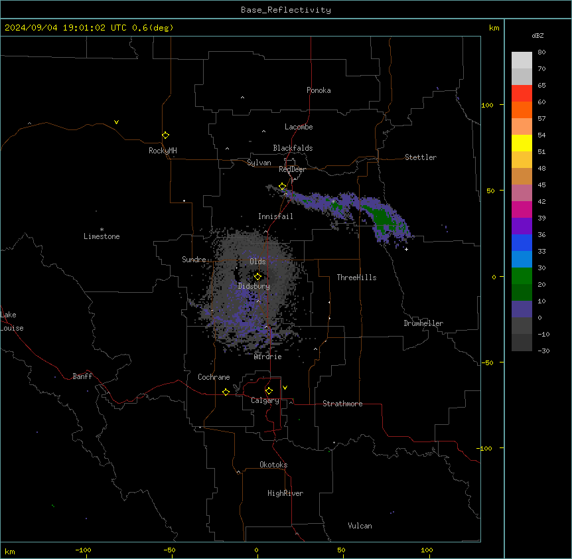Click the km unit label at top right
Viewport: 572px width, 559px height.
point(494,28)
